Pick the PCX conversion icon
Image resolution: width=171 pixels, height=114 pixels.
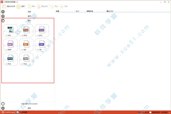coord(11,59)
